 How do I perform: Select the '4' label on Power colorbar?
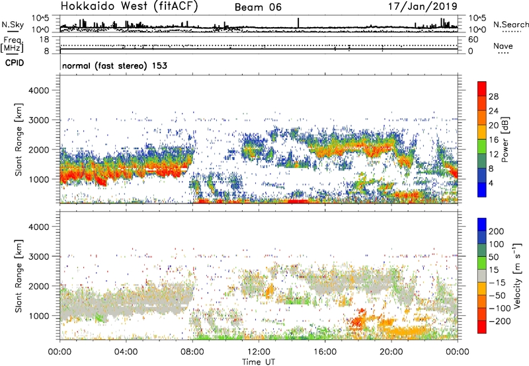click(491, 183)
